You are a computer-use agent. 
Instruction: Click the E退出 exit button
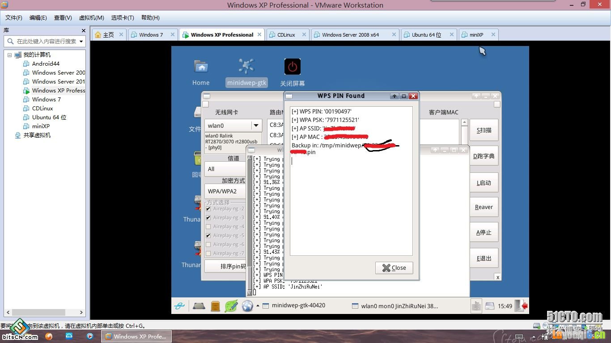(x=484, y=258)
